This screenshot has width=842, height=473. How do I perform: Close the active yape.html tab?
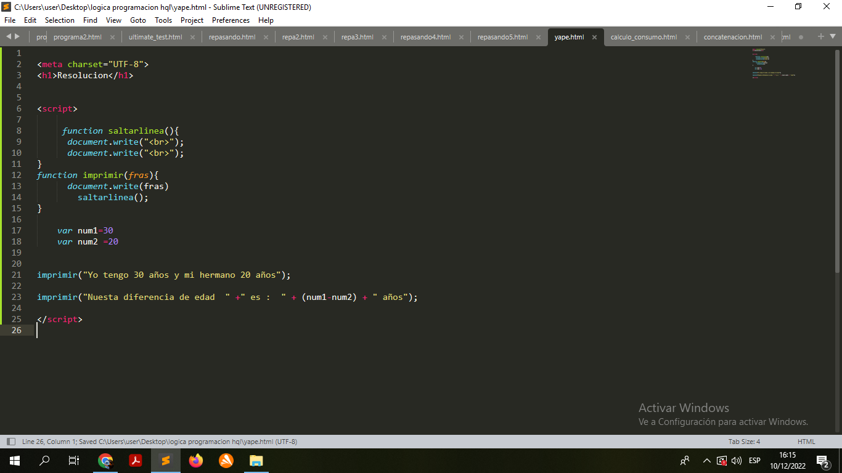pos(594,37)
